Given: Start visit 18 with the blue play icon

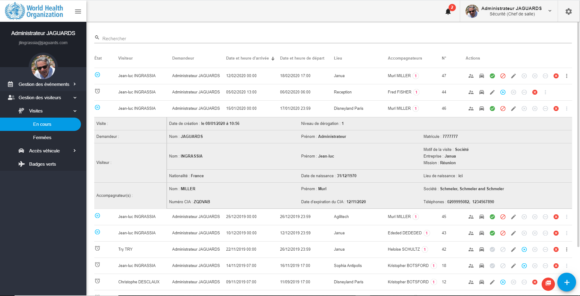Looking at the screenshot, I should click(524, 266).
